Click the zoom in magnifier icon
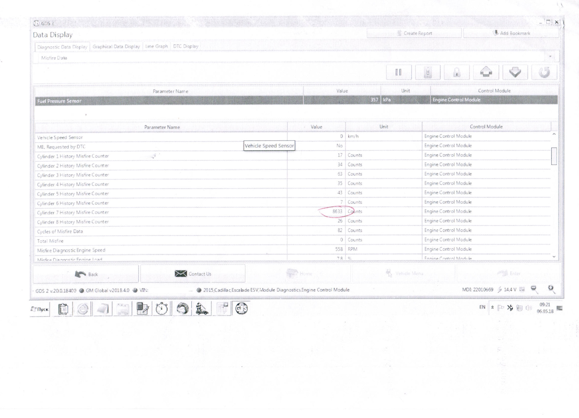Viewport: 579px width, 418px height. point(551,289)
